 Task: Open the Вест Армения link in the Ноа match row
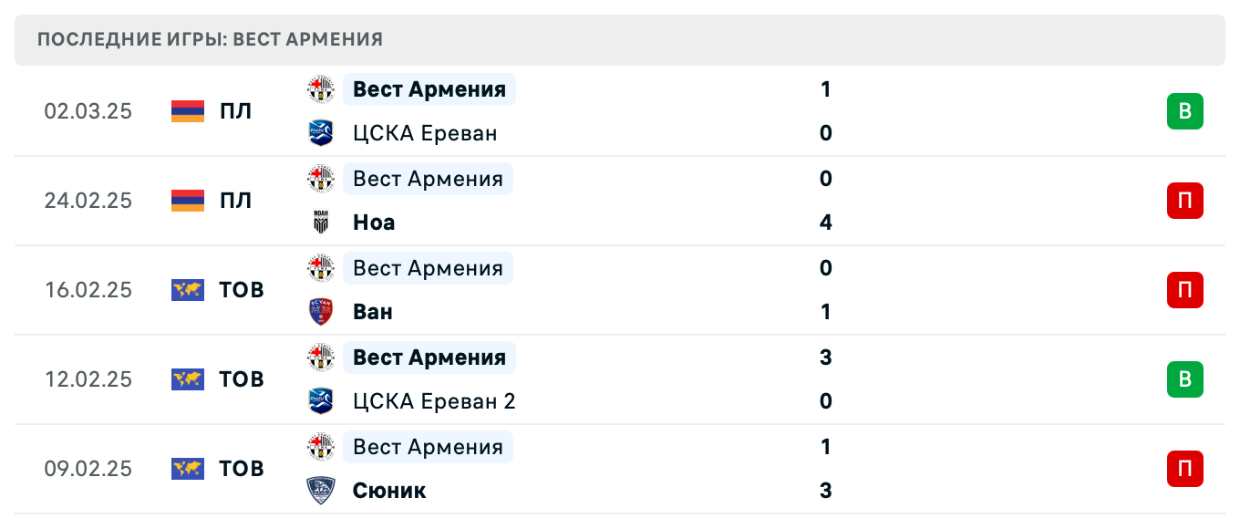pos(429,179)
